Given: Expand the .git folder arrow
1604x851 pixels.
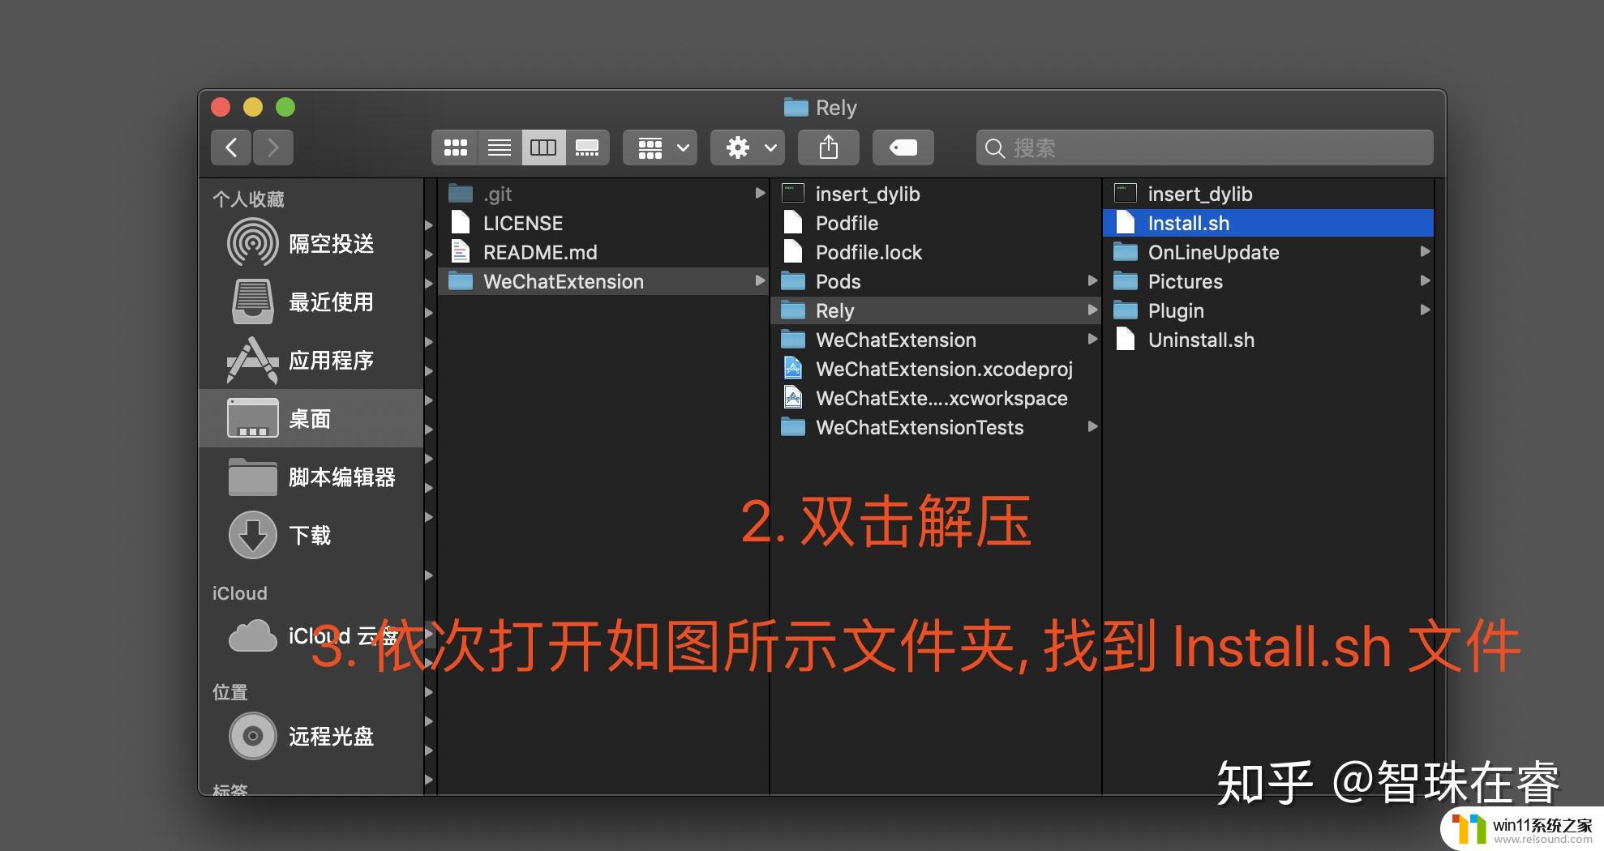Looking at the screenshot, I should point(760,193).
